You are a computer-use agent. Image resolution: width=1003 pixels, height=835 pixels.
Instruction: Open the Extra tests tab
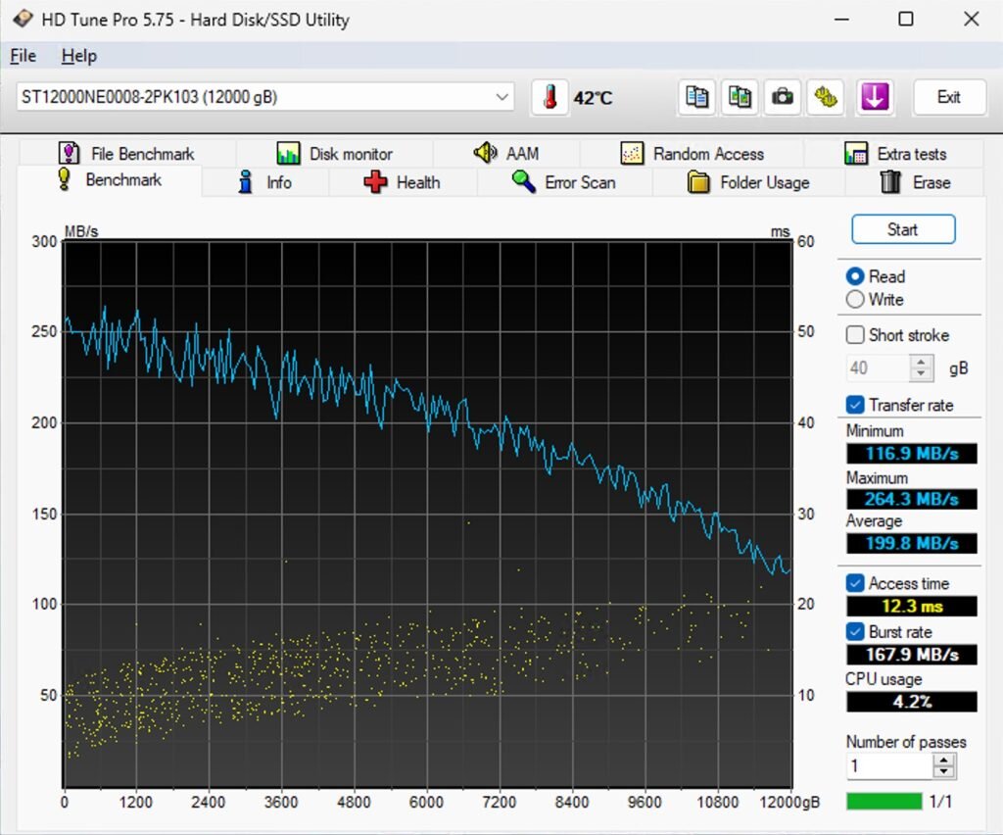point(894,154)
